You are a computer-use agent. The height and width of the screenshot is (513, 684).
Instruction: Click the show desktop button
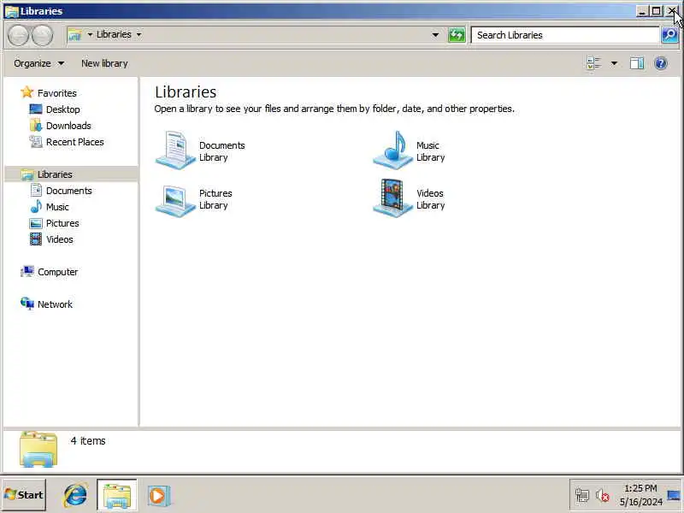pyautogui.click(x=674, y=495)
